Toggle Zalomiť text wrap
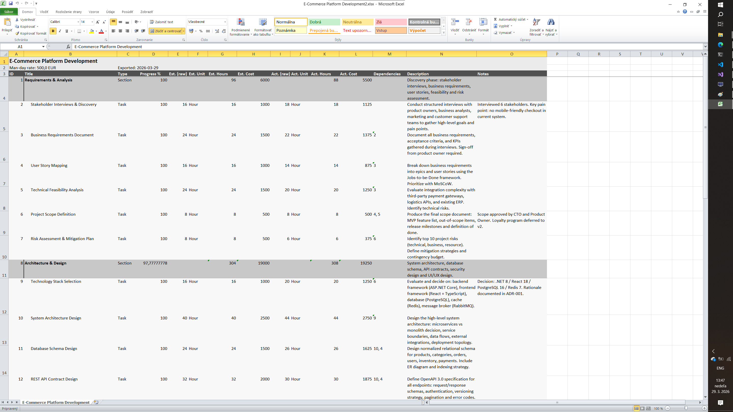Screen dimensions: 733x412 tap(161, 22)
